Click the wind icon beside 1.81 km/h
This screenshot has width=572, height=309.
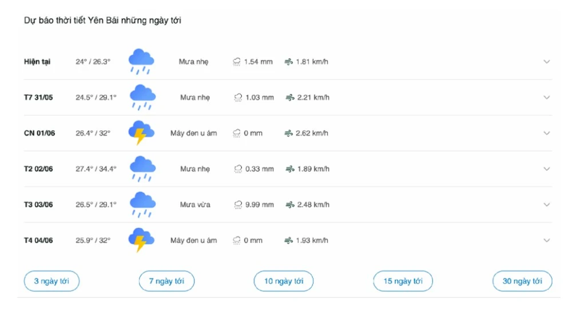point(288,62)
